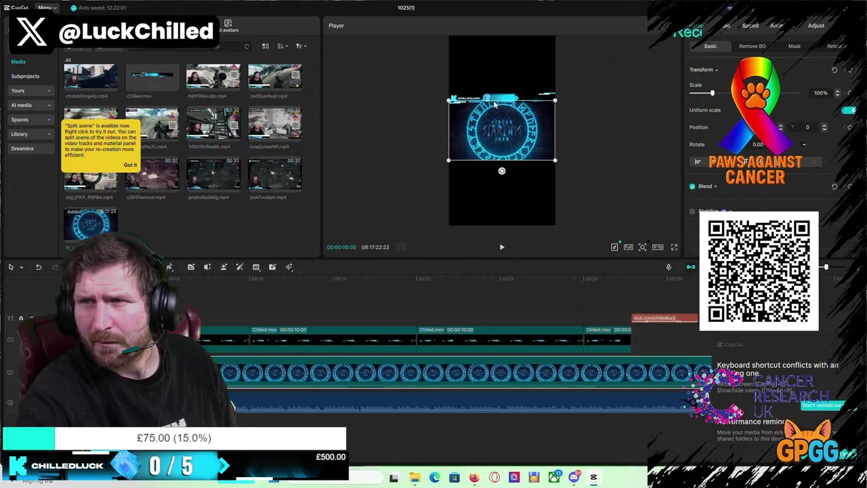This screenshot has height=488, width=867.
Task: Select the Basic sub-tab
Action: click(710, 46)
